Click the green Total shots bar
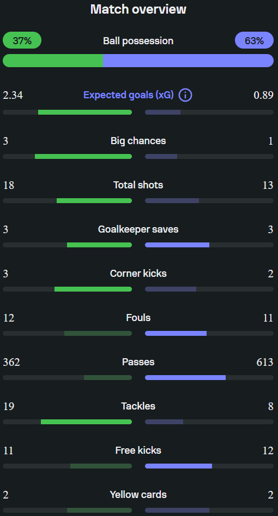 94,201
